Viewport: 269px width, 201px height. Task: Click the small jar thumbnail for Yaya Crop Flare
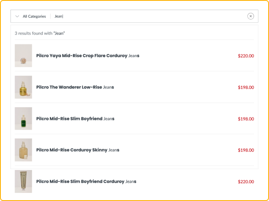point(23,55)
